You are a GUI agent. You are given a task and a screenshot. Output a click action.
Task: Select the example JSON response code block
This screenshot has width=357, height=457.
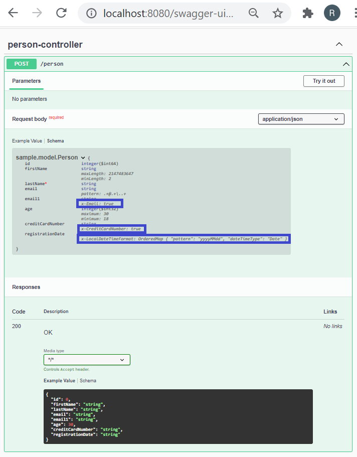coord(178,416)
